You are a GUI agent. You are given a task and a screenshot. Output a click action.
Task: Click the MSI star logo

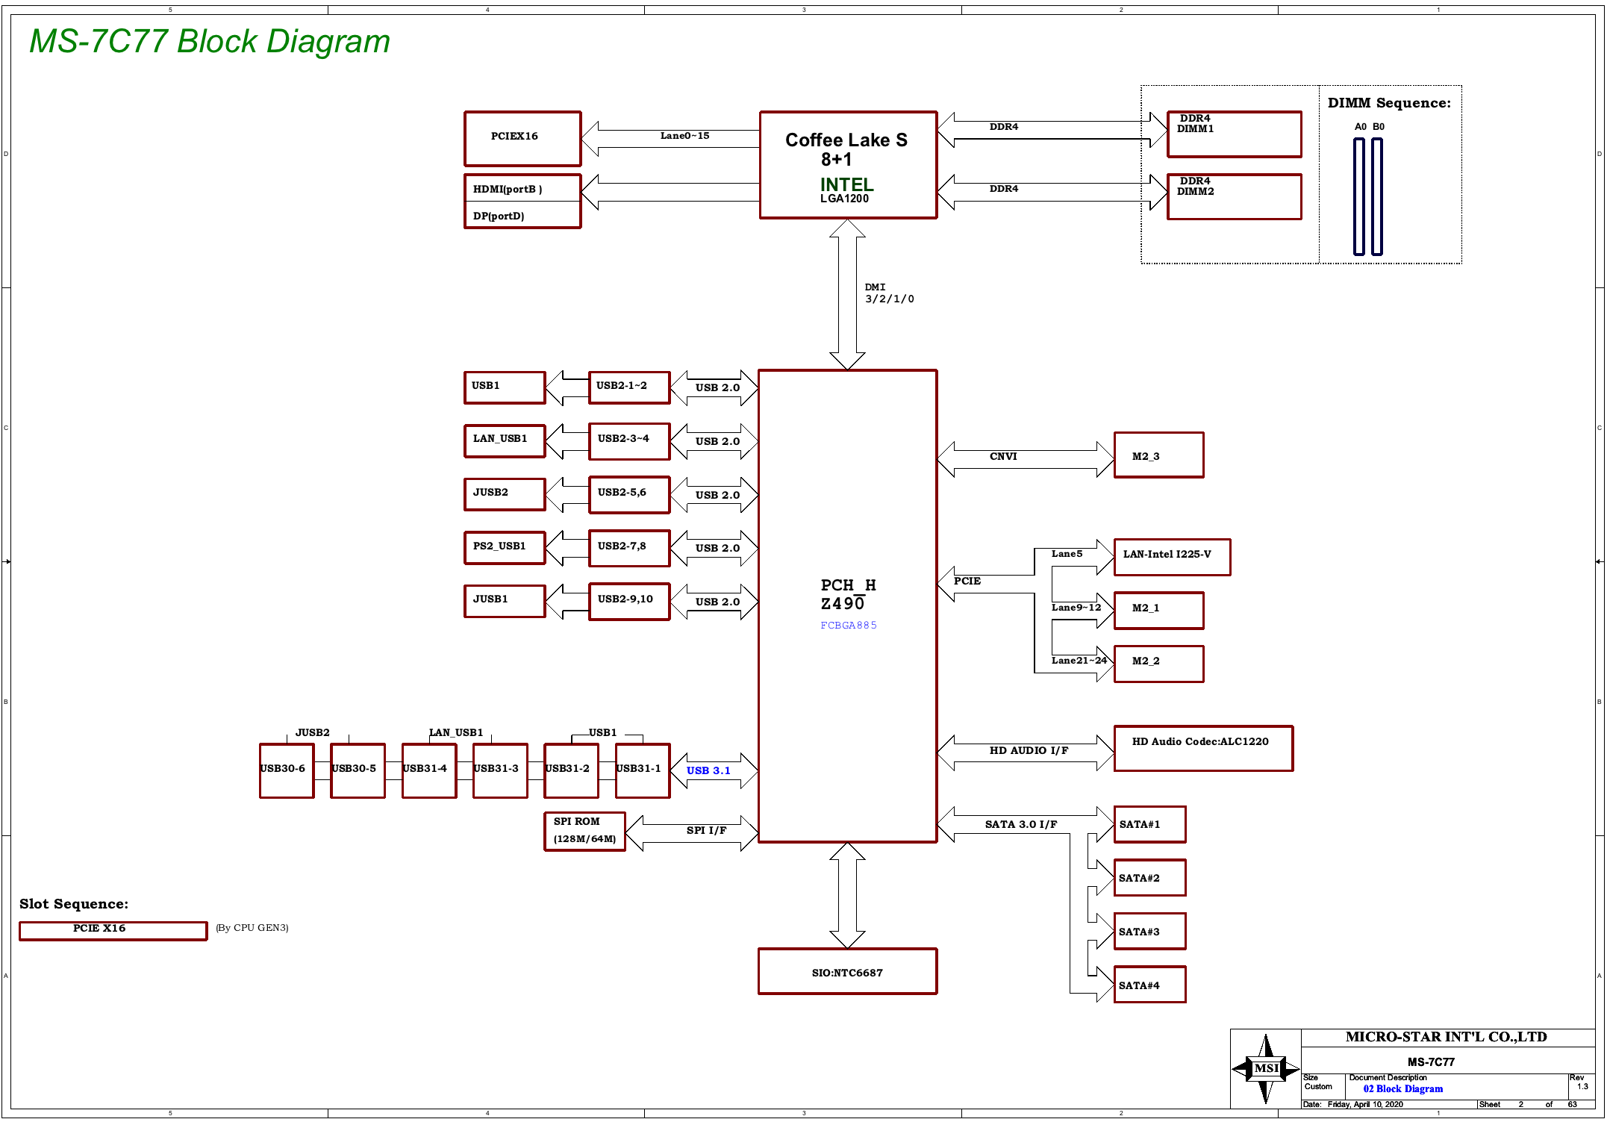(1266, 1068)
